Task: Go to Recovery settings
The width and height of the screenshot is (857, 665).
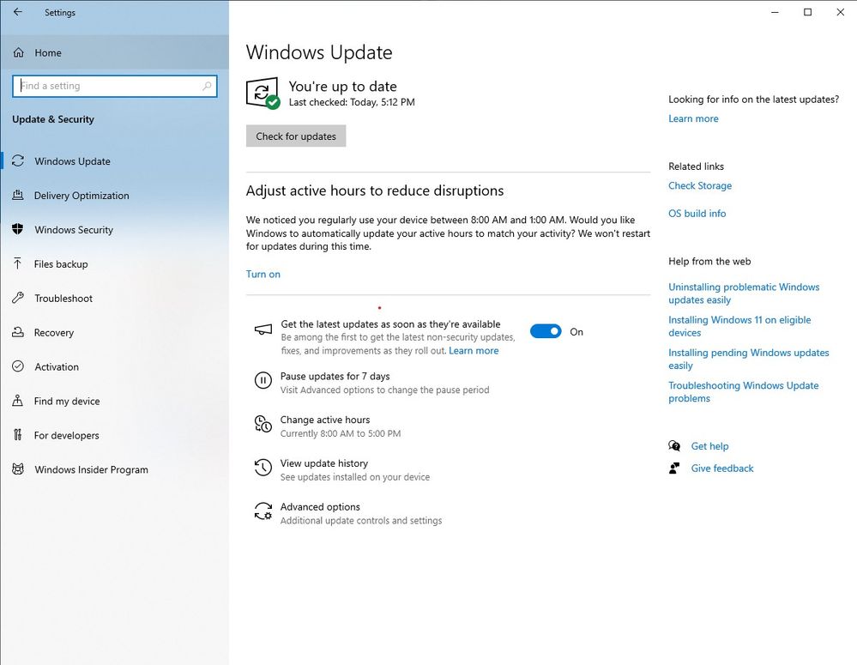Action: [115, 332]
